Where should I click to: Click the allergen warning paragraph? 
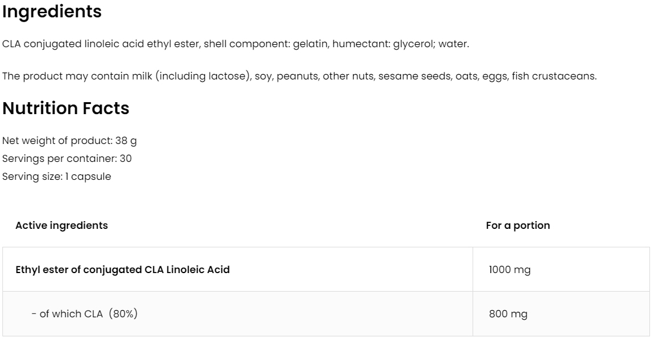pyautogui.click(x=299, y=76)
